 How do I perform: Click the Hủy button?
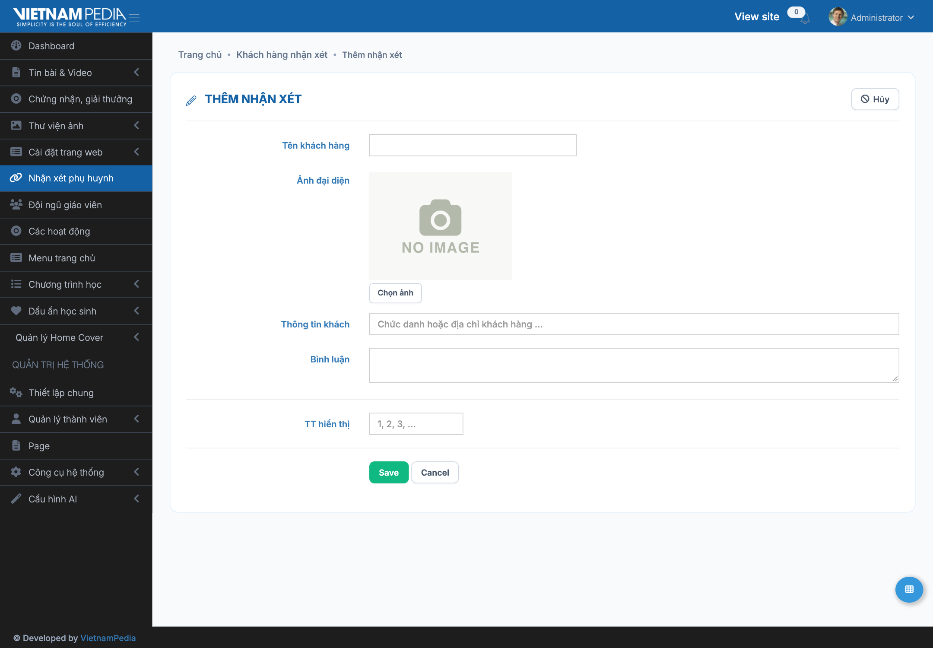click(x=875, y=99)
